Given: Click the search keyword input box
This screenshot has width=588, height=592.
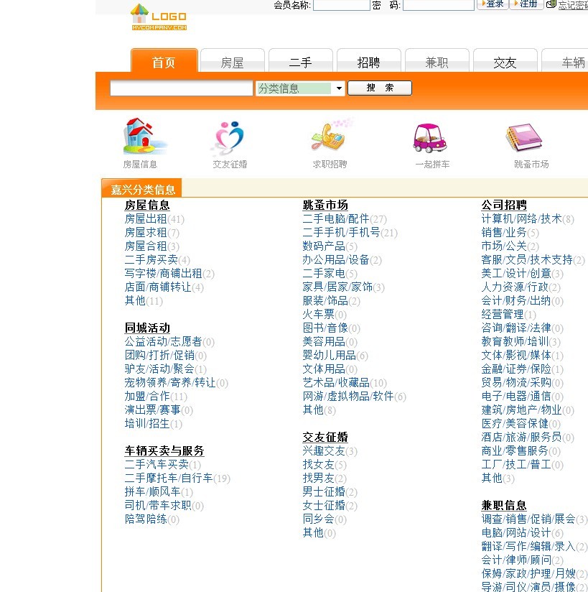Looking at the screenshot, I should (181, 88).
